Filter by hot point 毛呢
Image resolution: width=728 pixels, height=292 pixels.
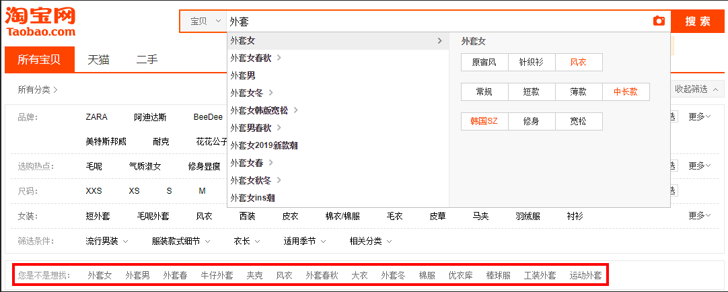click(94, 166)
